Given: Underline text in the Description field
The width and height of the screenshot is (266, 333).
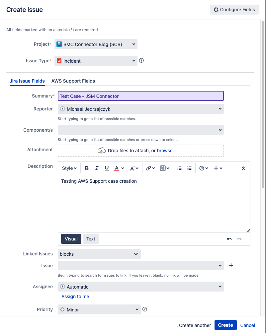Looking at the screenshot, I should 107,168.
